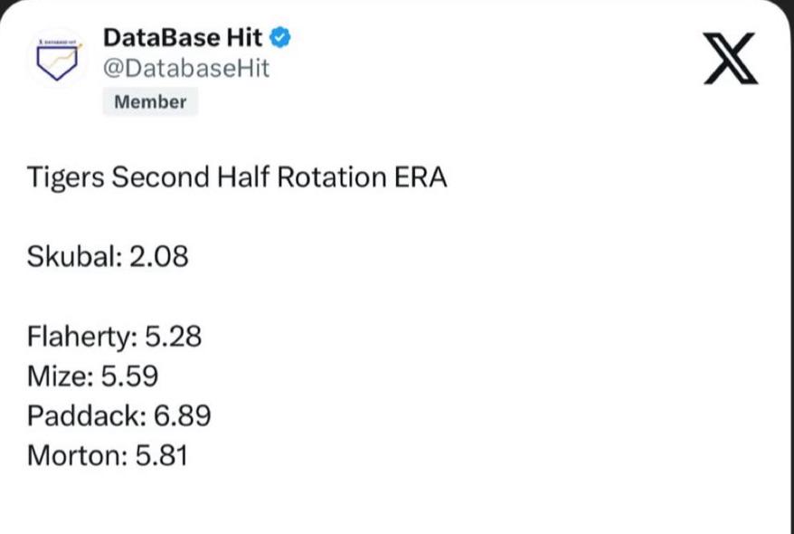The width and height of the screenshot is (794, 534).
Task: Click the X logo
Action: coord(731,58)
